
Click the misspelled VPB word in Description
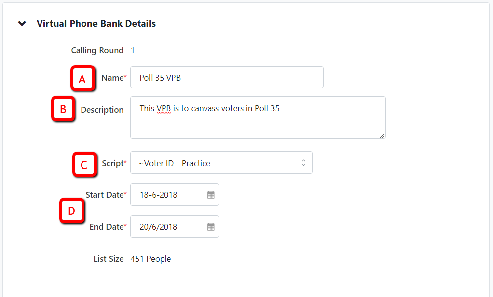pos(164,108)
